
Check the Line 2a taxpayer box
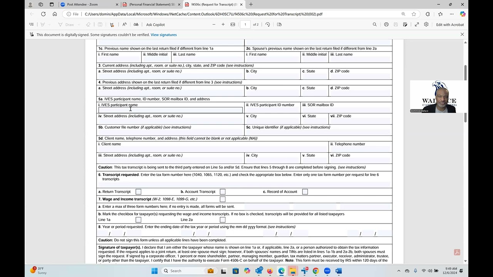click(223, 220)
